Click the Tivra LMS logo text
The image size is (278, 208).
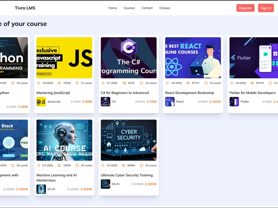[25, 8]
